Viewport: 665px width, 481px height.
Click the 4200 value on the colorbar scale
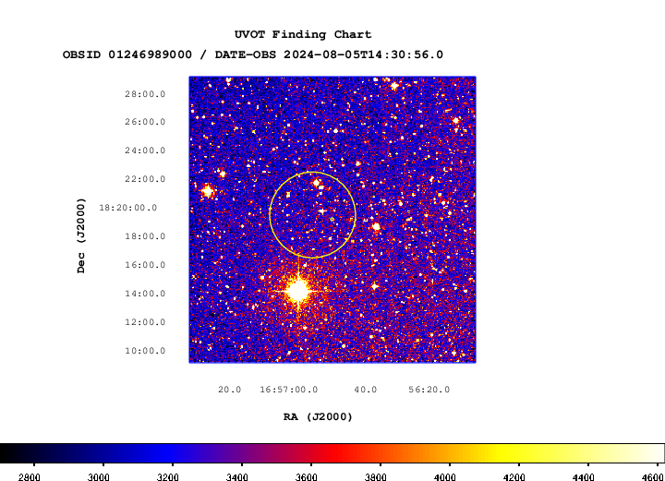(x=514, y=477)
